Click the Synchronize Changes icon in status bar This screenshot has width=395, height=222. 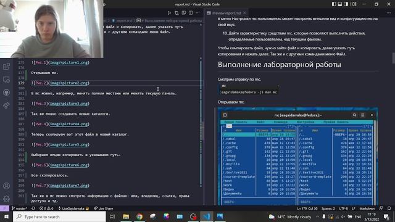pos(33,208)
